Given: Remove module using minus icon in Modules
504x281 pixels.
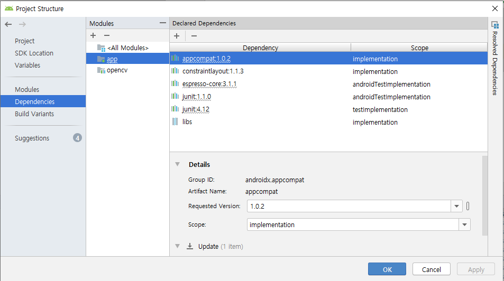Looking at the screenshot, I should tap(106, 35).
